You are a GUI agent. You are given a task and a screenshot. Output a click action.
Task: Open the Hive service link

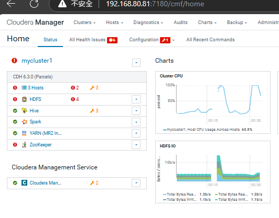(x=34, y=111)
